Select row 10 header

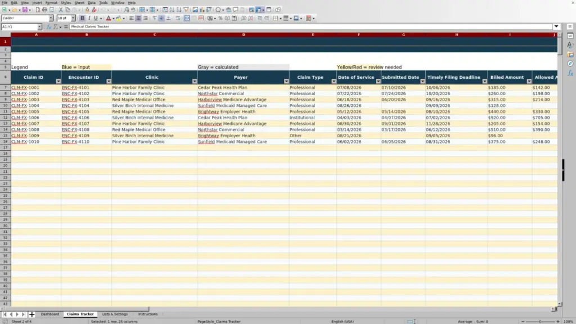[x=6, y=105]
